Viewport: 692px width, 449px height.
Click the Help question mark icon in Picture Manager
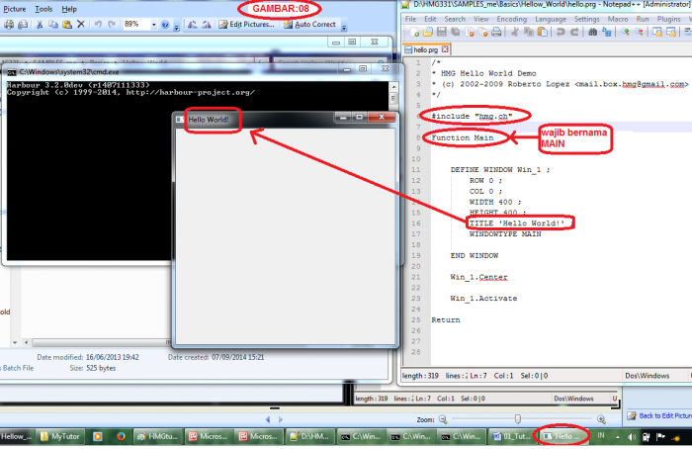tap(165, 25)
